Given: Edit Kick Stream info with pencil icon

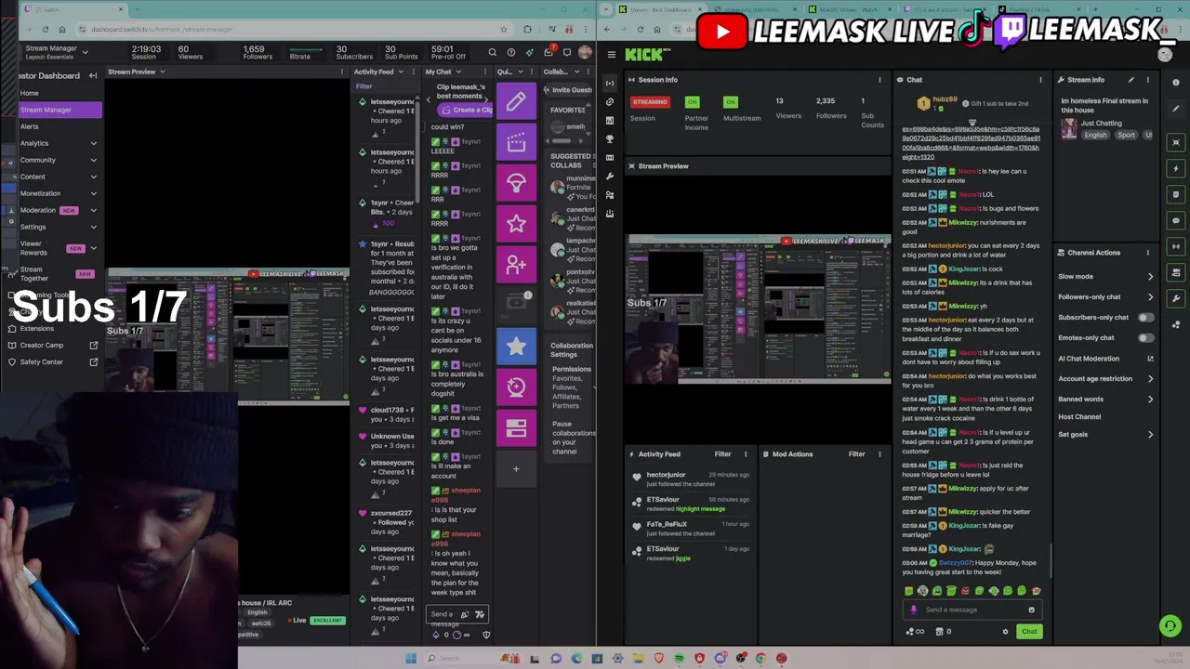Looking at the screenshot, I should tap(1131, 80).
